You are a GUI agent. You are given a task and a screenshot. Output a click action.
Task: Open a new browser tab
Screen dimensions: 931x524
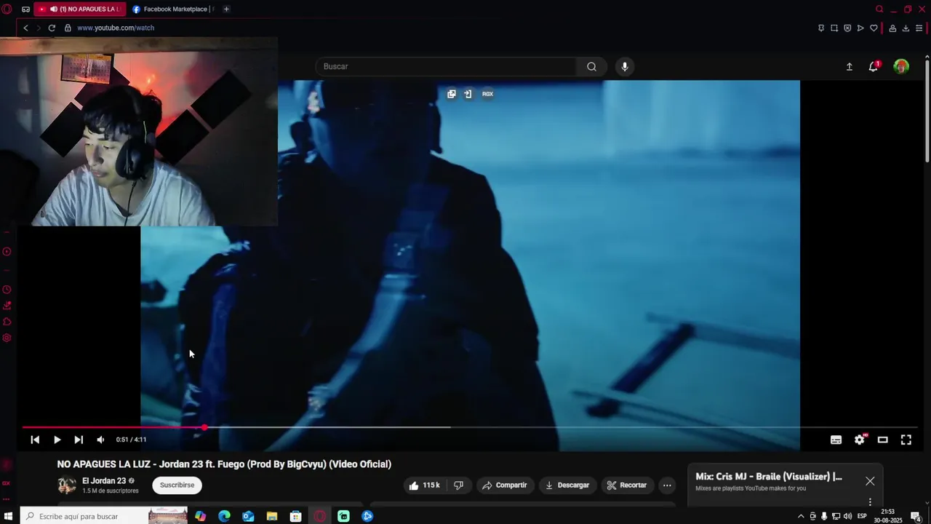[x=226, y=9]
